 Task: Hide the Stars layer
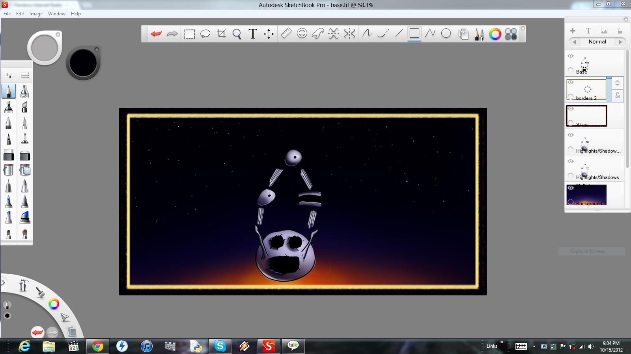coord(571,109)
